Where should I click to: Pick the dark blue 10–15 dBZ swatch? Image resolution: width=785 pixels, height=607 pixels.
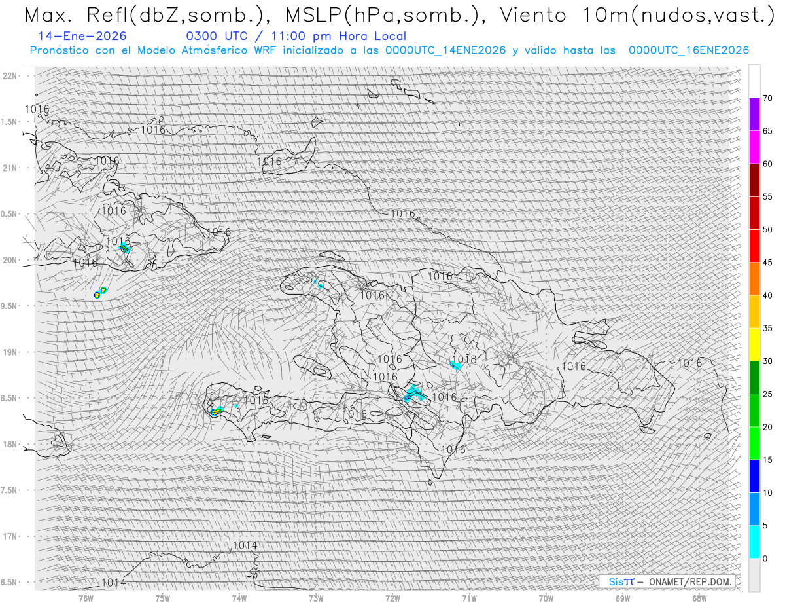(754, 476)
